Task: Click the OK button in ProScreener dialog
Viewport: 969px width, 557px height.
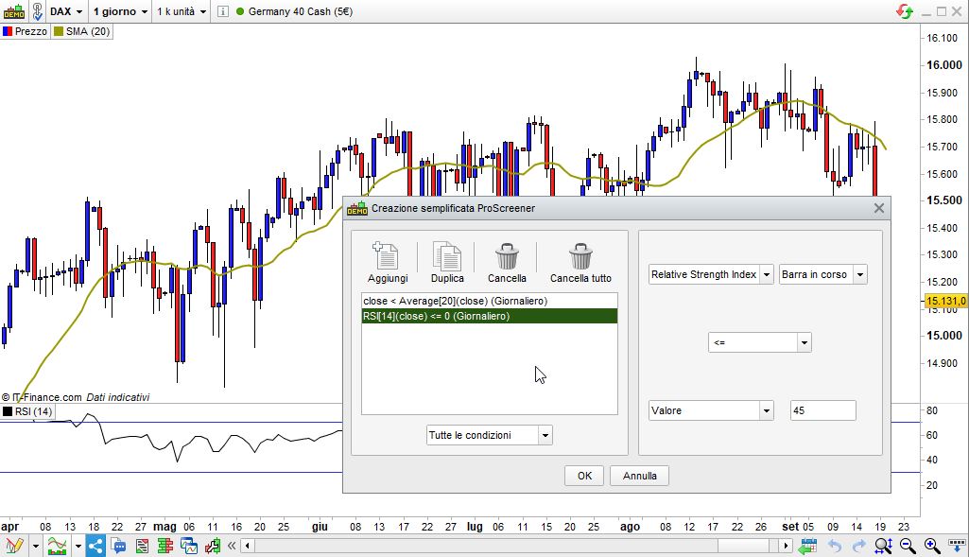Action: click(x=584, y=476)
